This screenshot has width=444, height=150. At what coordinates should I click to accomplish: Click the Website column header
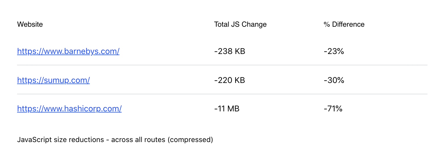pyautogui.click(x=30, y=24)
